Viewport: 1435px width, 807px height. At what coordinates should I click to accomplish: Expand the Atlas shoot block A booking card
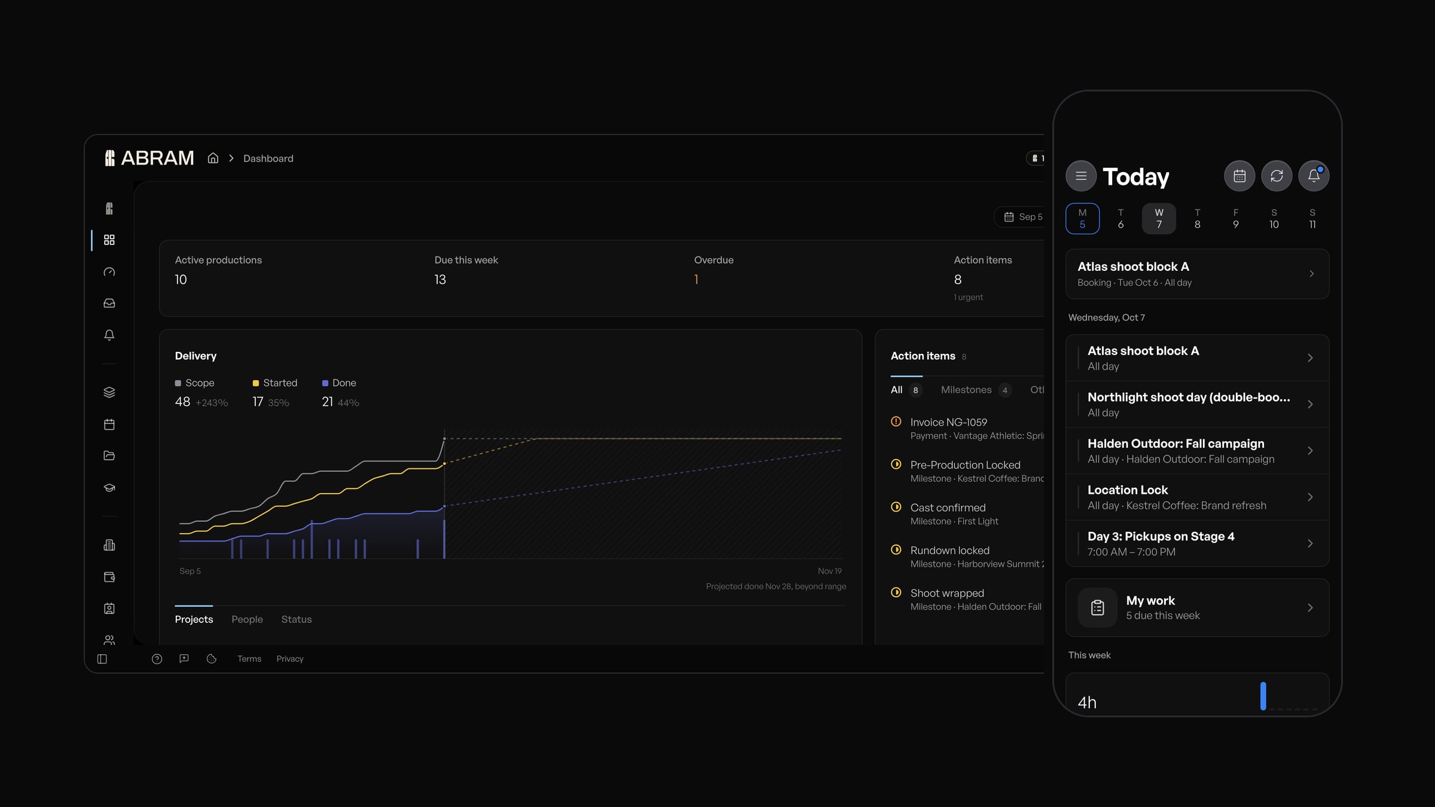pos(1197,274)
